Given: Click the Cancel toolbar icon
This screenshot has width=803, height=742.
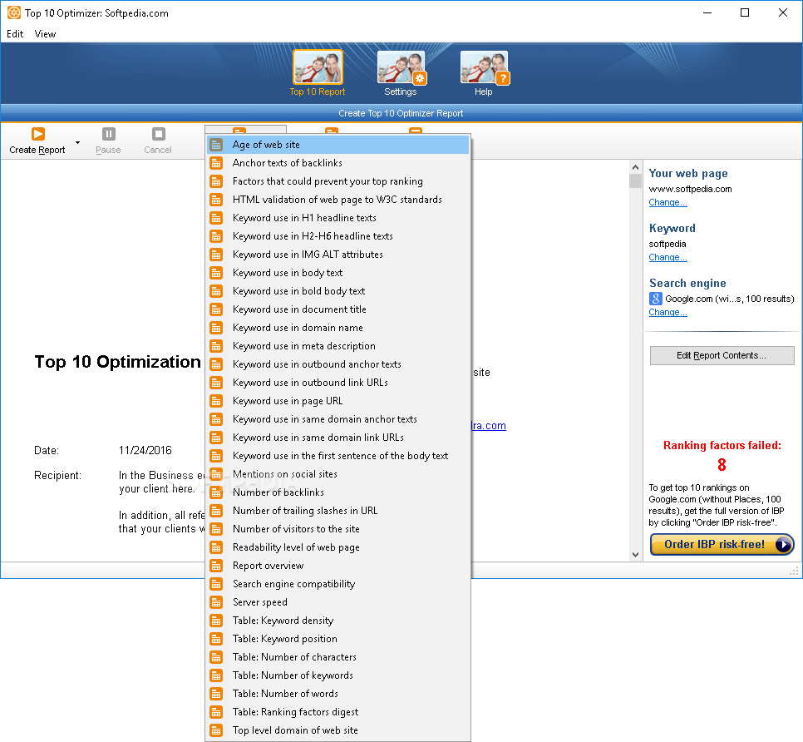Looking at the screenshot, I should click(159, 134).
